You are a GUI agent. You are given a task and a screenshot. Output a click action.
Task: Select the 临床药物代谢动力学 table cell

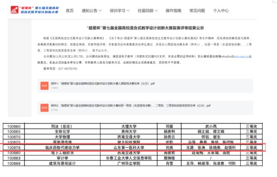(61, 148)
